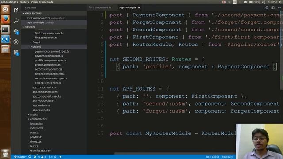283x159 pixels.
Task: Open app.component.html in the explorer
Action: tap(45, 92)
